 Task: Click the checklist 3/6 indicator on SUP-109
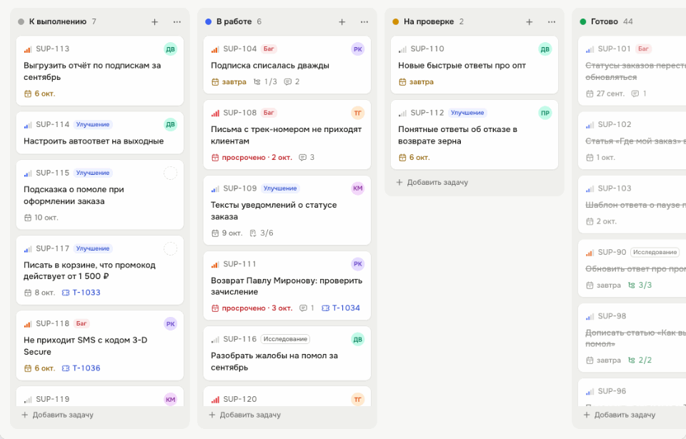[x=262, y=233]
